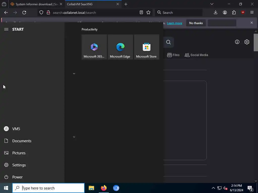Follow the Learn more link
The width and height of the screenshot is (258, 193).
pyautogui.click(x=175, y=23)
